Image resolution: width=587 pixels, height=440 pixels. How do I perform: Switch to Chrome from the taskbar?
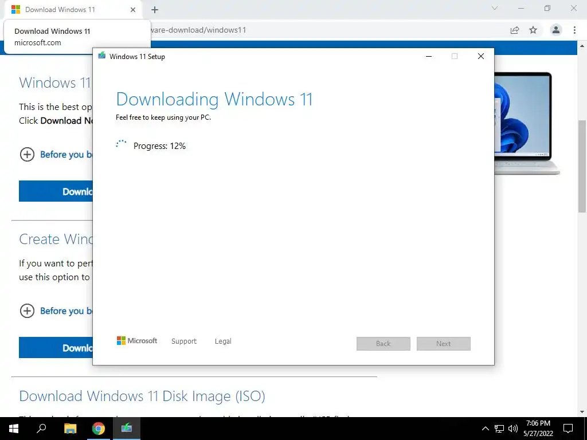click(x=99, y=429)
